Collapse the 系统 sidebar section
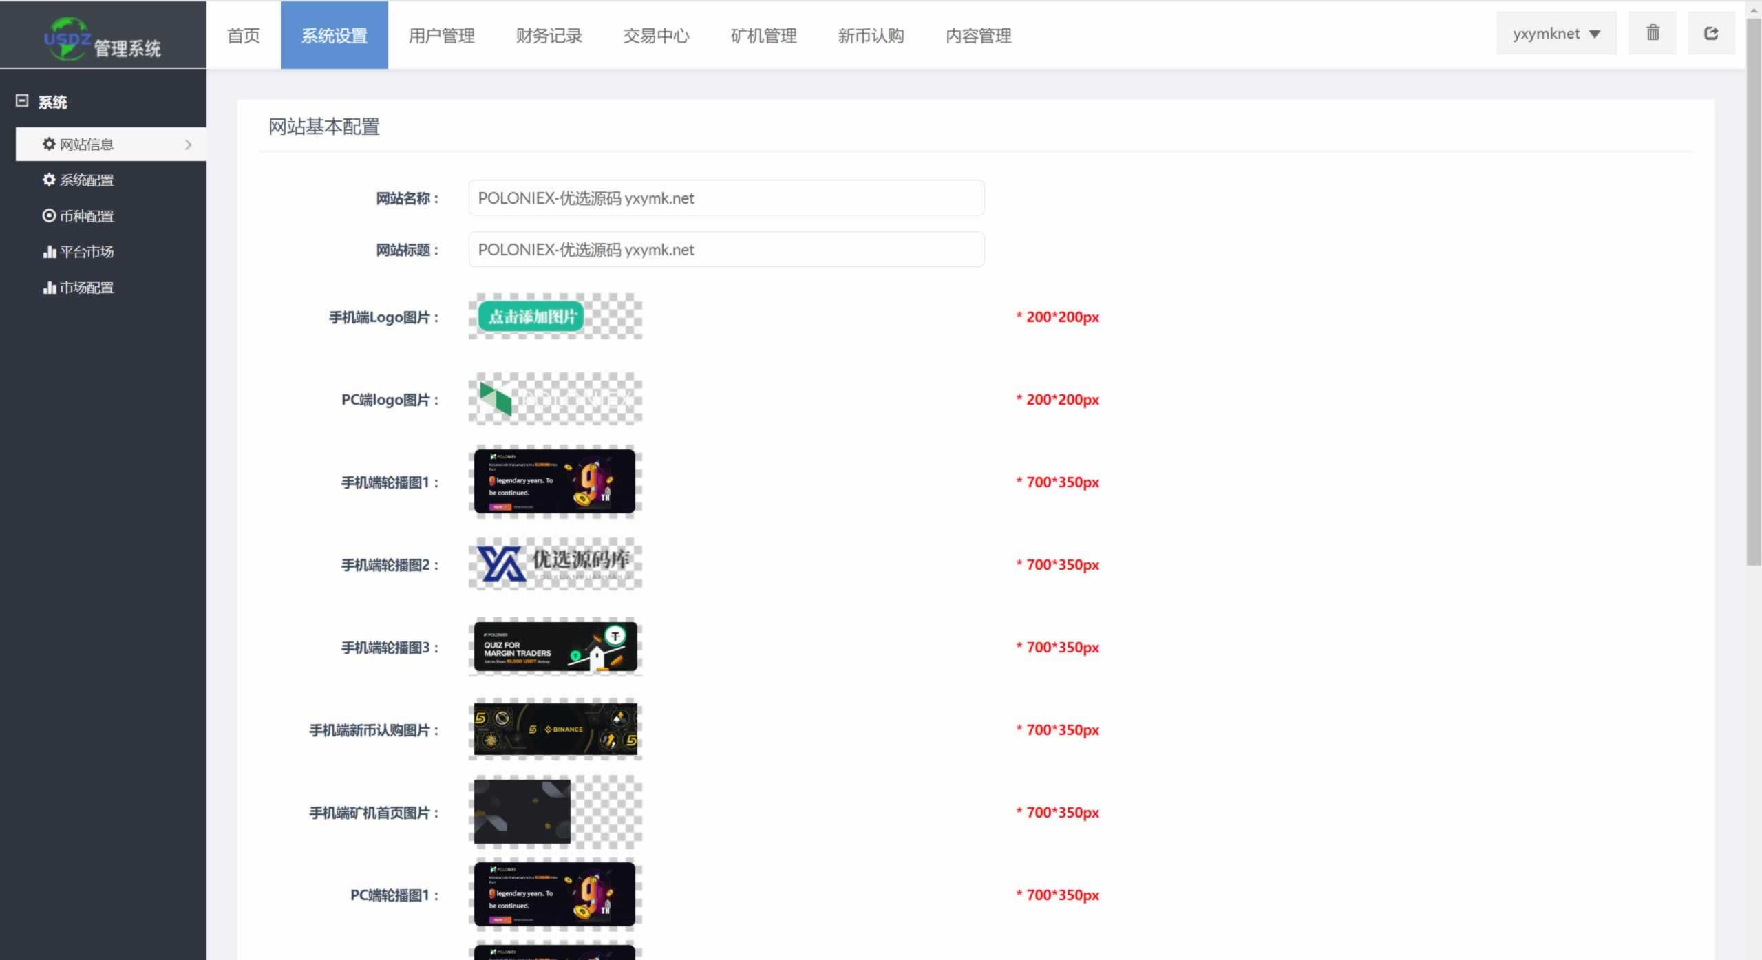Screen dimensions: 1762x960 click(x=22, y=101)
